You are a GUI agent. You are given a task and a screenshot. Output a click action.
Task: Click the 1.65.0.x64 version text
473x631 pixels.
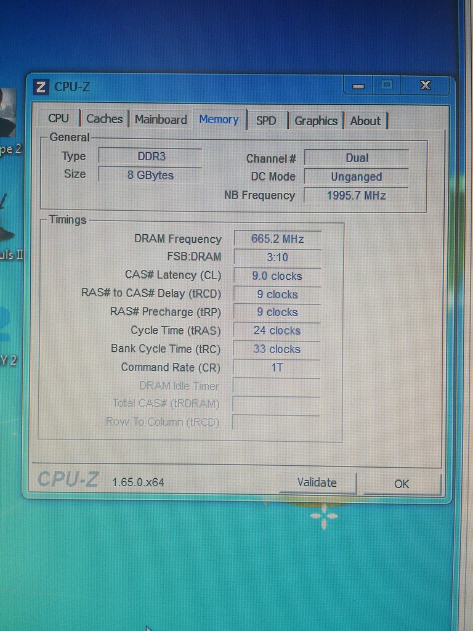(x=138, y=482)
